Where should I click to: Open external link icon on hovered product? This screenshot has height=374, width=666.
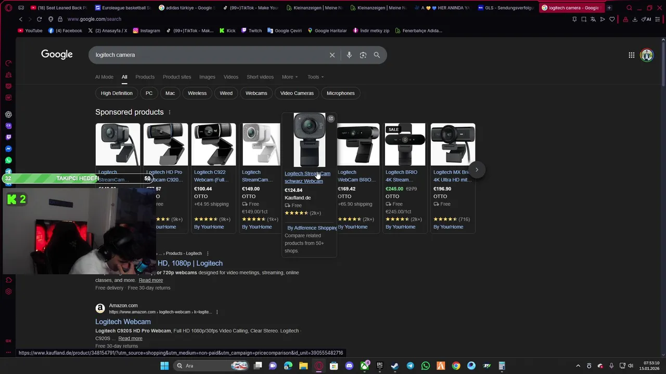point(330,118)
